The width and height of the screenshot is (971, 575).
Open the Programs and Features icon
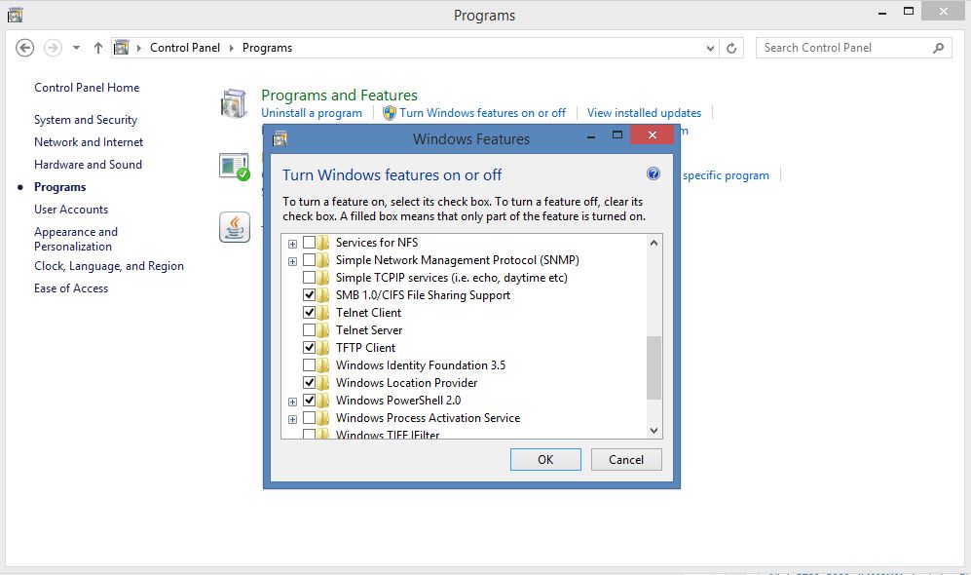point(234,103)
